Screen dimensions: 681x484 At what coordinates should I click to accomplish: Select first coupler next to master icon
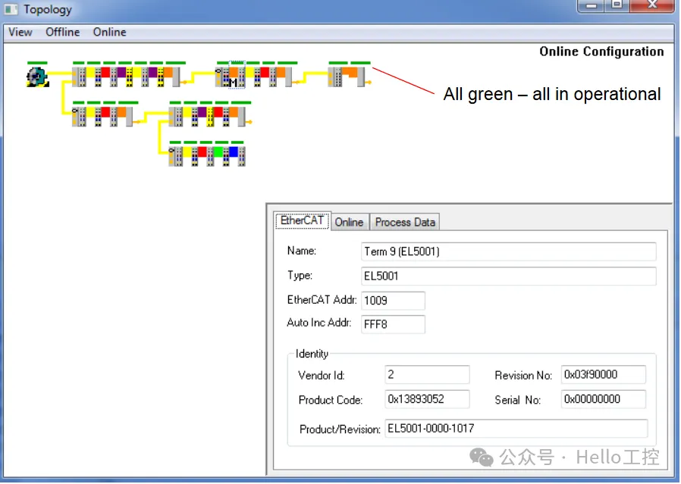(x=78, y=76)
